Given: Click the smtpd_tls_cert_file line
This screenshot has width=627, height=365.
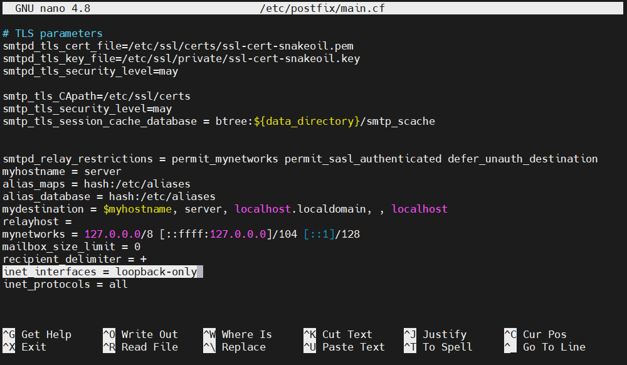Looking at the screenshot, I should click(178, 46).
